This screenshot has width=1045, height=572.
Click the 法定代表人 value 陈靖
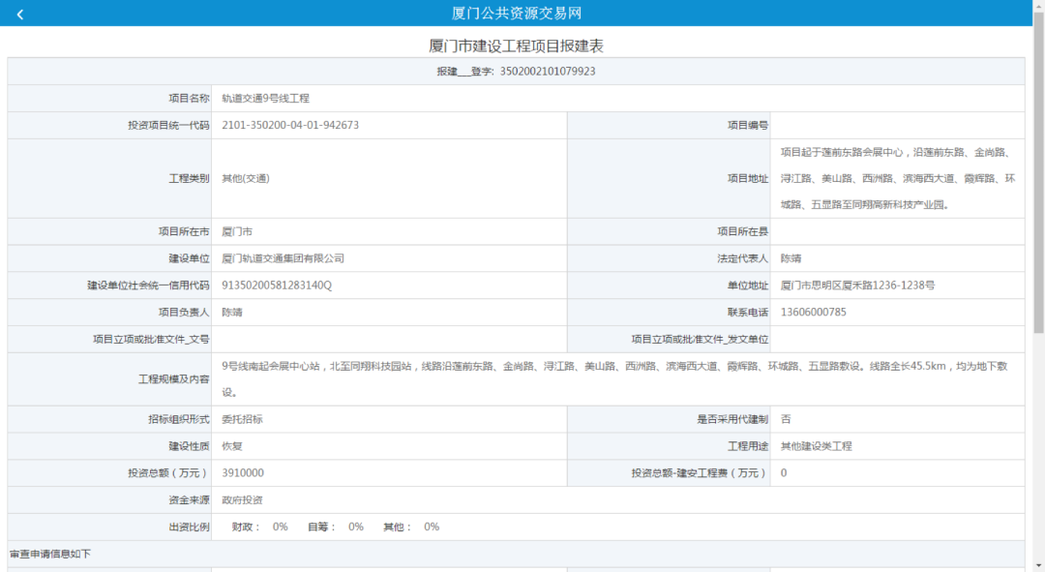(x=791, y=258)
